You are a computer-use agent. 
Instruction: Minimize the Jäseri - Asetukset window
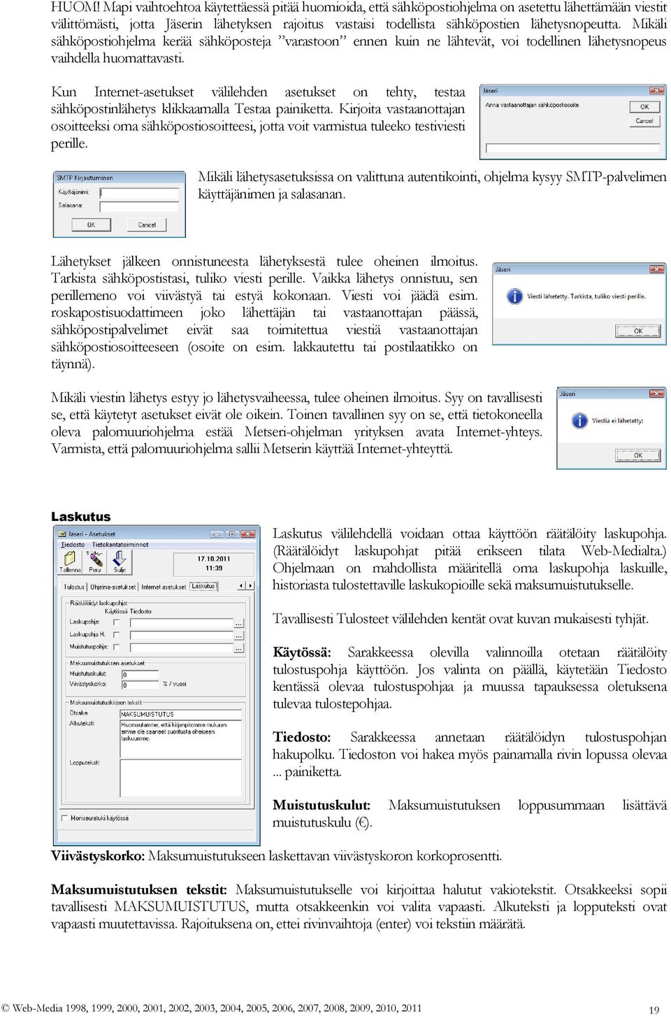(x=216, y=534)
